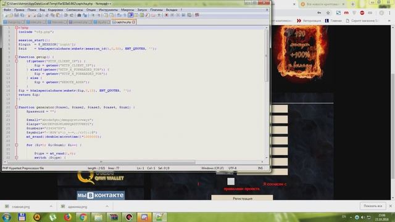Expand the главная.png download options arrow
Image resolution: width=395 pixels, height=222 pixels.
point(51,207)
